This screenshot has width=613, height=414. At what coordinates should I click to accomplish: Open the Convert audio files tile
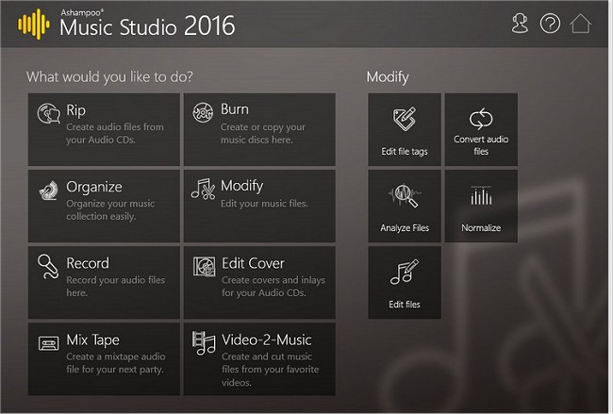pos(481,129)
